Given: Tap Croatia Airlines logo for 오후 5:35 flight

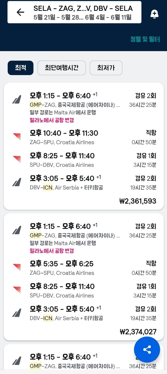Looking at the screenshot, I should pyautogui.click(x=17, y=267).
